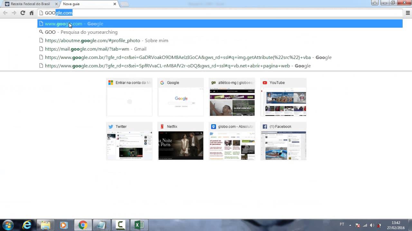
Task: Open the Camtasia taskbar icon
Action: point(120,225)
